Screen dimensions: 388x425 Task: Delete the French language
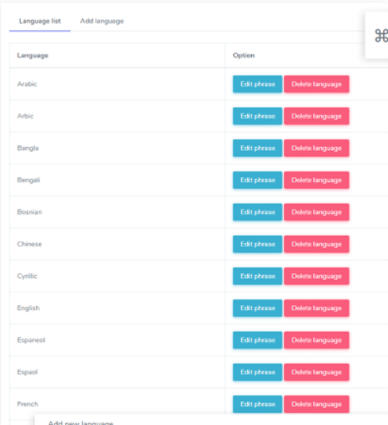click(316, 404)
